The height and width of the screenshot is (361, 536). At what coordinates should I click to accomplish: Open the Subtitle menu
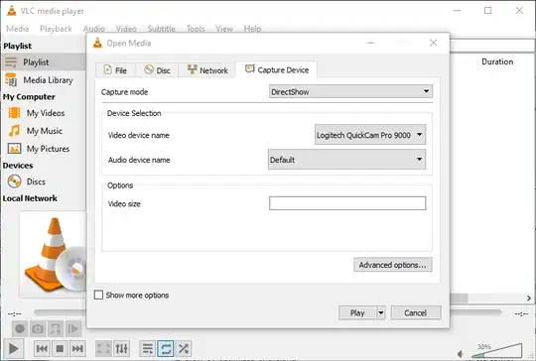pyautogui.click(x=162, y=29)
